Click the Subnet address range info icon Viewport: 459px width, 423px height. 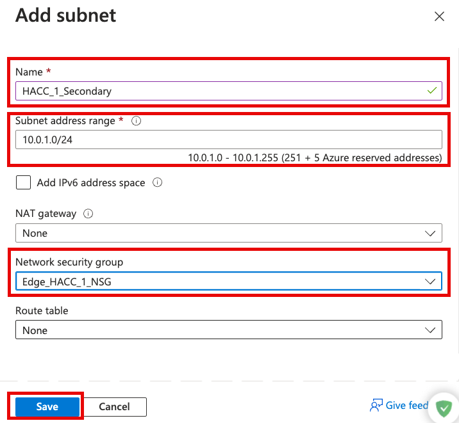click(136, 121)
